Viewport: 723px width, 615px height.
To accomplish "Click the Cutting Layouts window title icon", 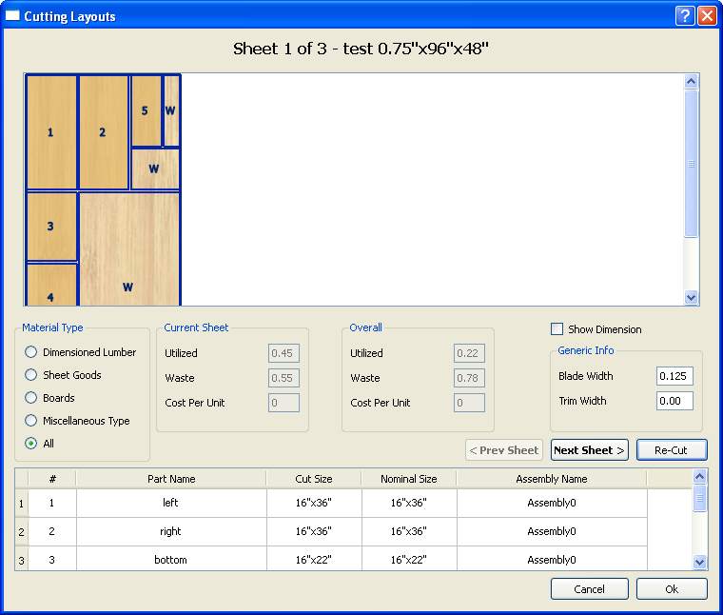I will click(x=12, y=16).
